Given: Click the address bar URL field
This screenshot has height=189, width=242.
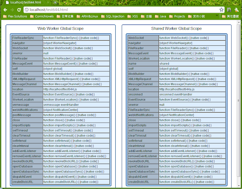Looking at the screenshot, I should pyautogui.click(x=124, y=10).
